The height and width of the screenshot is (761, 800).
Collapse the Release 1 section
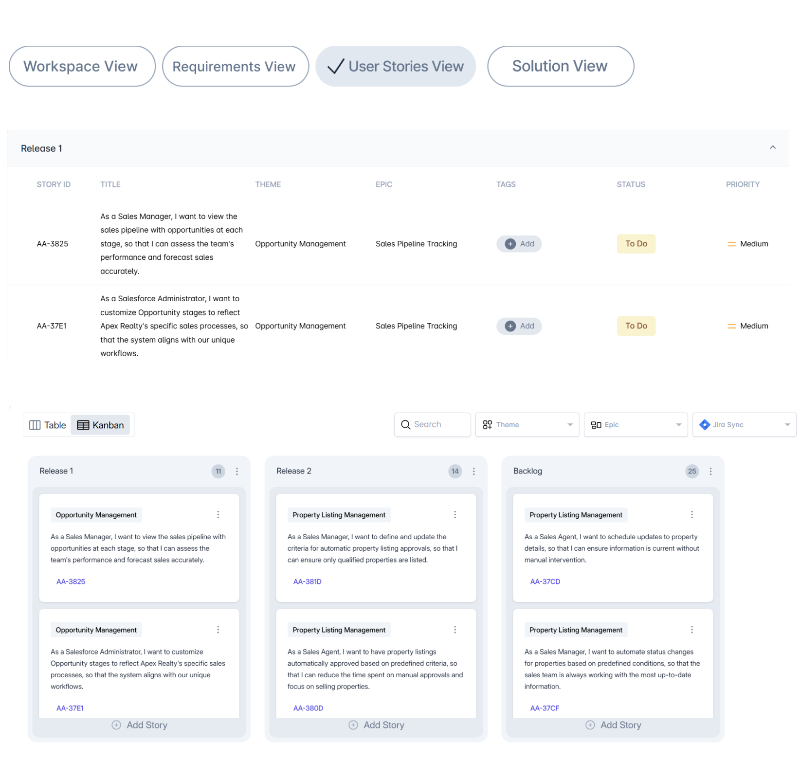pos(772,148)
